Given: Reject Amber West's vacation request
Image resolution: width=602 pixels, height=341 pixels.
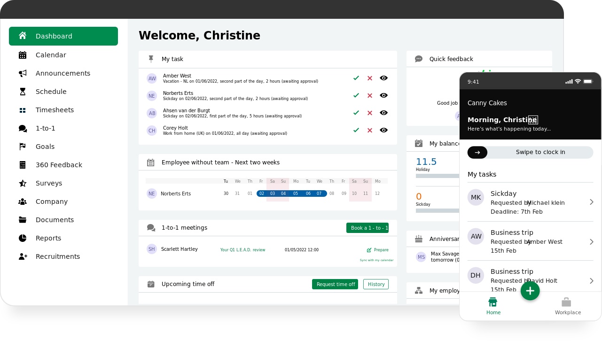Looking at the screenshot, I should click(370, 78).
